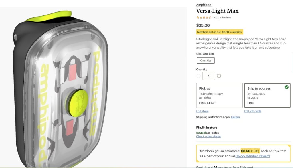Click the green checkmark on Ship to address
Viewport: 293px width, 168px height.
pyautogui.click(x=286, y=87)
